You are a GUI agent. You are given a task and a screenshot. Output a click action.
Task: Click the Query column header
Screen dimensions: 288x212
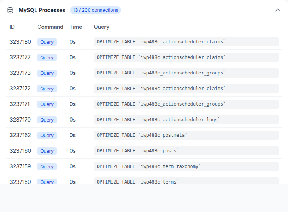[x=101, y=27]
